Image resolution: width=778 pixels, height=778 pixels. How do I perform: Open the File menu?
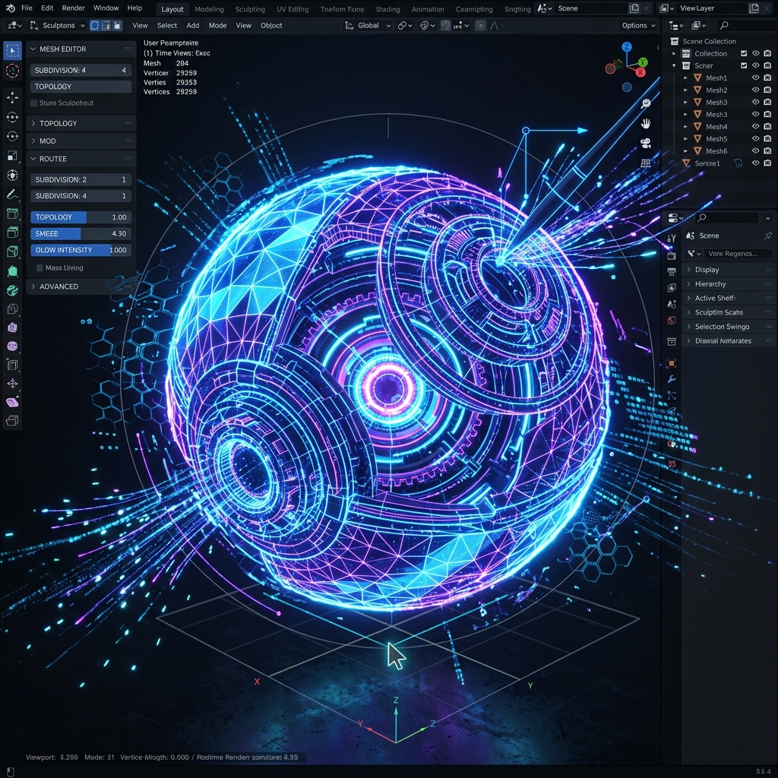coord(27,8)
